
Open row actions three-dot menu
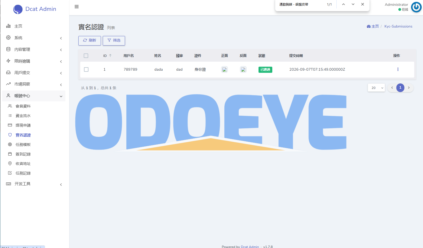[398, 69]
